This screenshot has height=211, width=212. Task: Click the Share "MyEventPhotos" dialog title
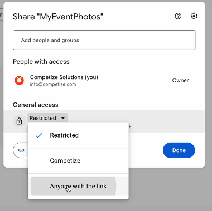(58, 17)
